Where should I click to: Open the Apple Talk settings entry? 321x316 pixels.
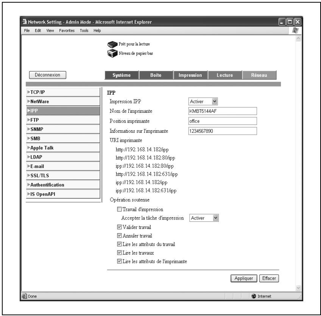[x=63, y=148]
